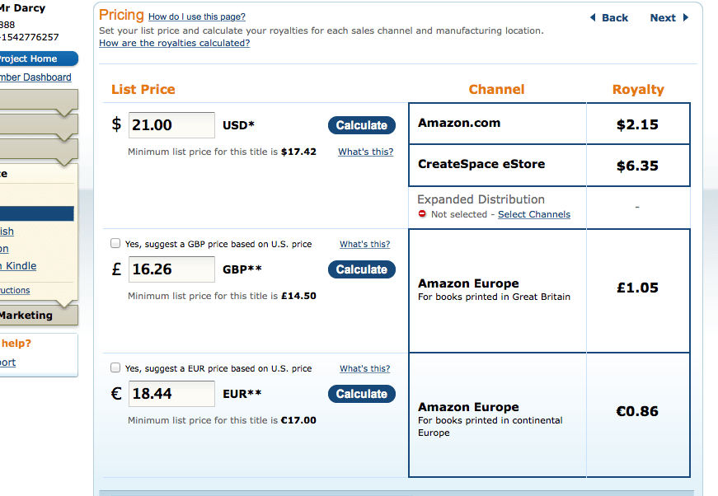Expand the Marketing sidebar section
This screenshot has width=718, height=496.
(x=38, y=315)
